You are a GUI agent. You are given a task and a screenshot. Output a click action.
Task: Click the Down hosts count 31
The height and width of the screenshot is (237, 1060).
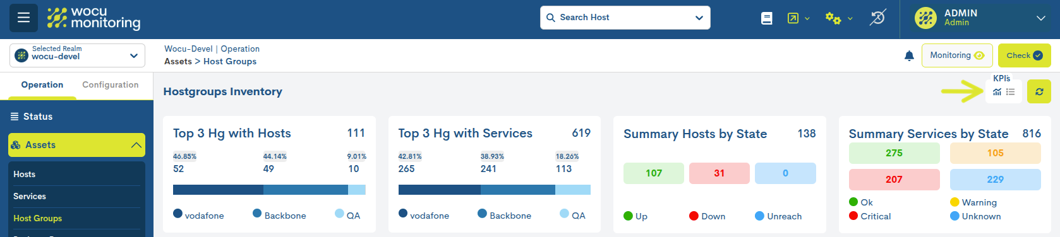[x=720, y=173]
